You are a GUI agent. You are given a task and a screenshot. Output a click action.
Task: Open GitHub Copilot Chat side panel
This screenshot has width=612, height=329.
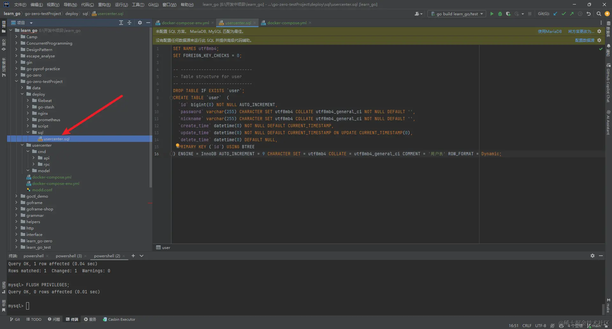(608, 83)
